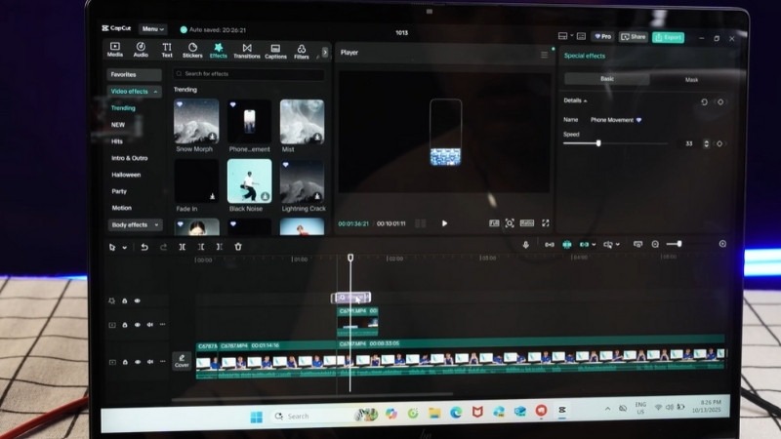Delete the selected clip with trash icon
This screenshot has width=781, height=439.
pyautogui.click(x=237, y=247)
